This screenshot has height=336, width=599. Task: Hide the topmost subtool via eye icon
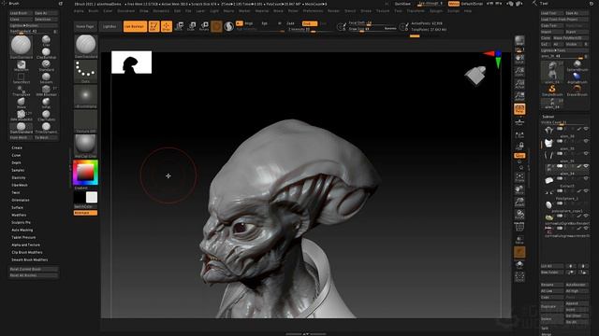586,129
